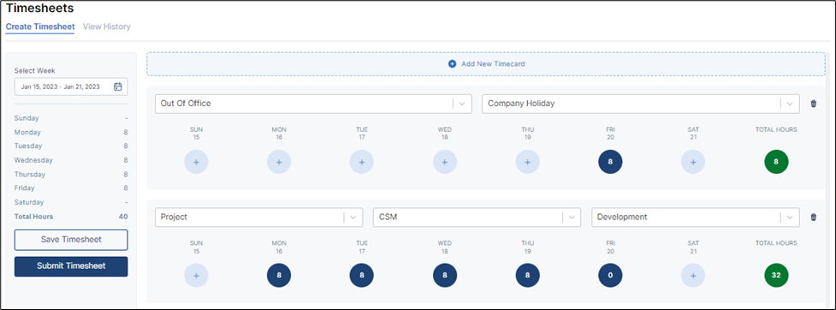This screenshot has height=310, width=836.
Task: Expand the Out Of Office dropdown arrow
Action: coord(462,104)
